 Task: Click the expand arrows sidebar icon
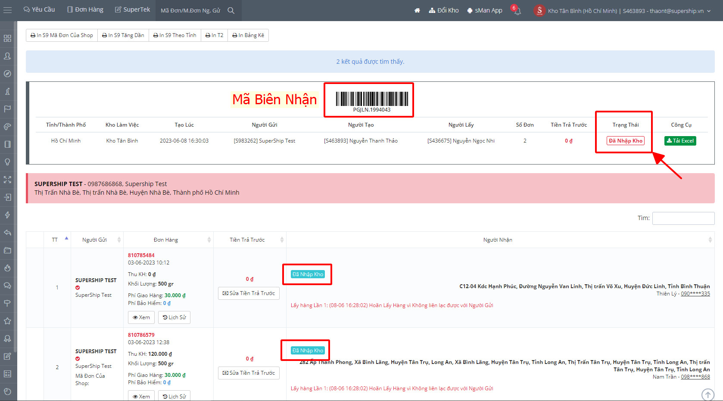point(7,180)
